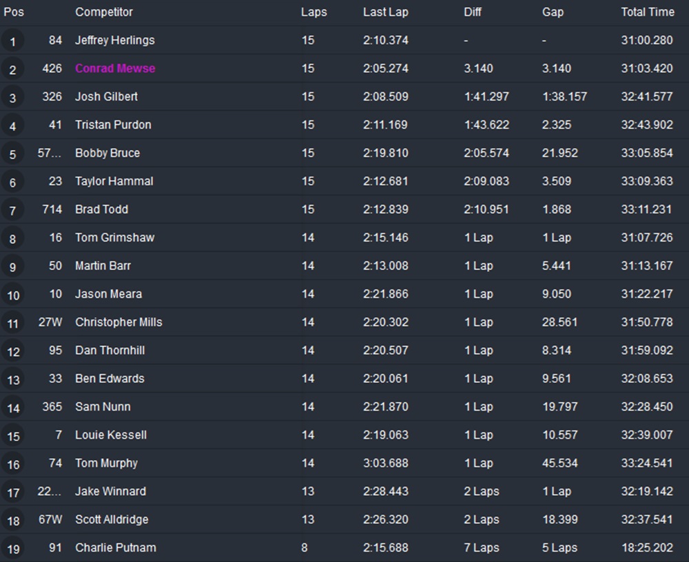Sort by the Competitor column header

click(x=104, y=12)
